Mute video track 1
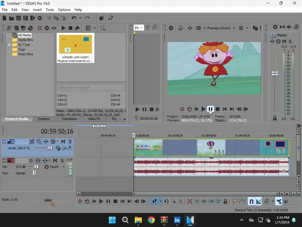This screenshot has height=227, width=302. (63, 142)
